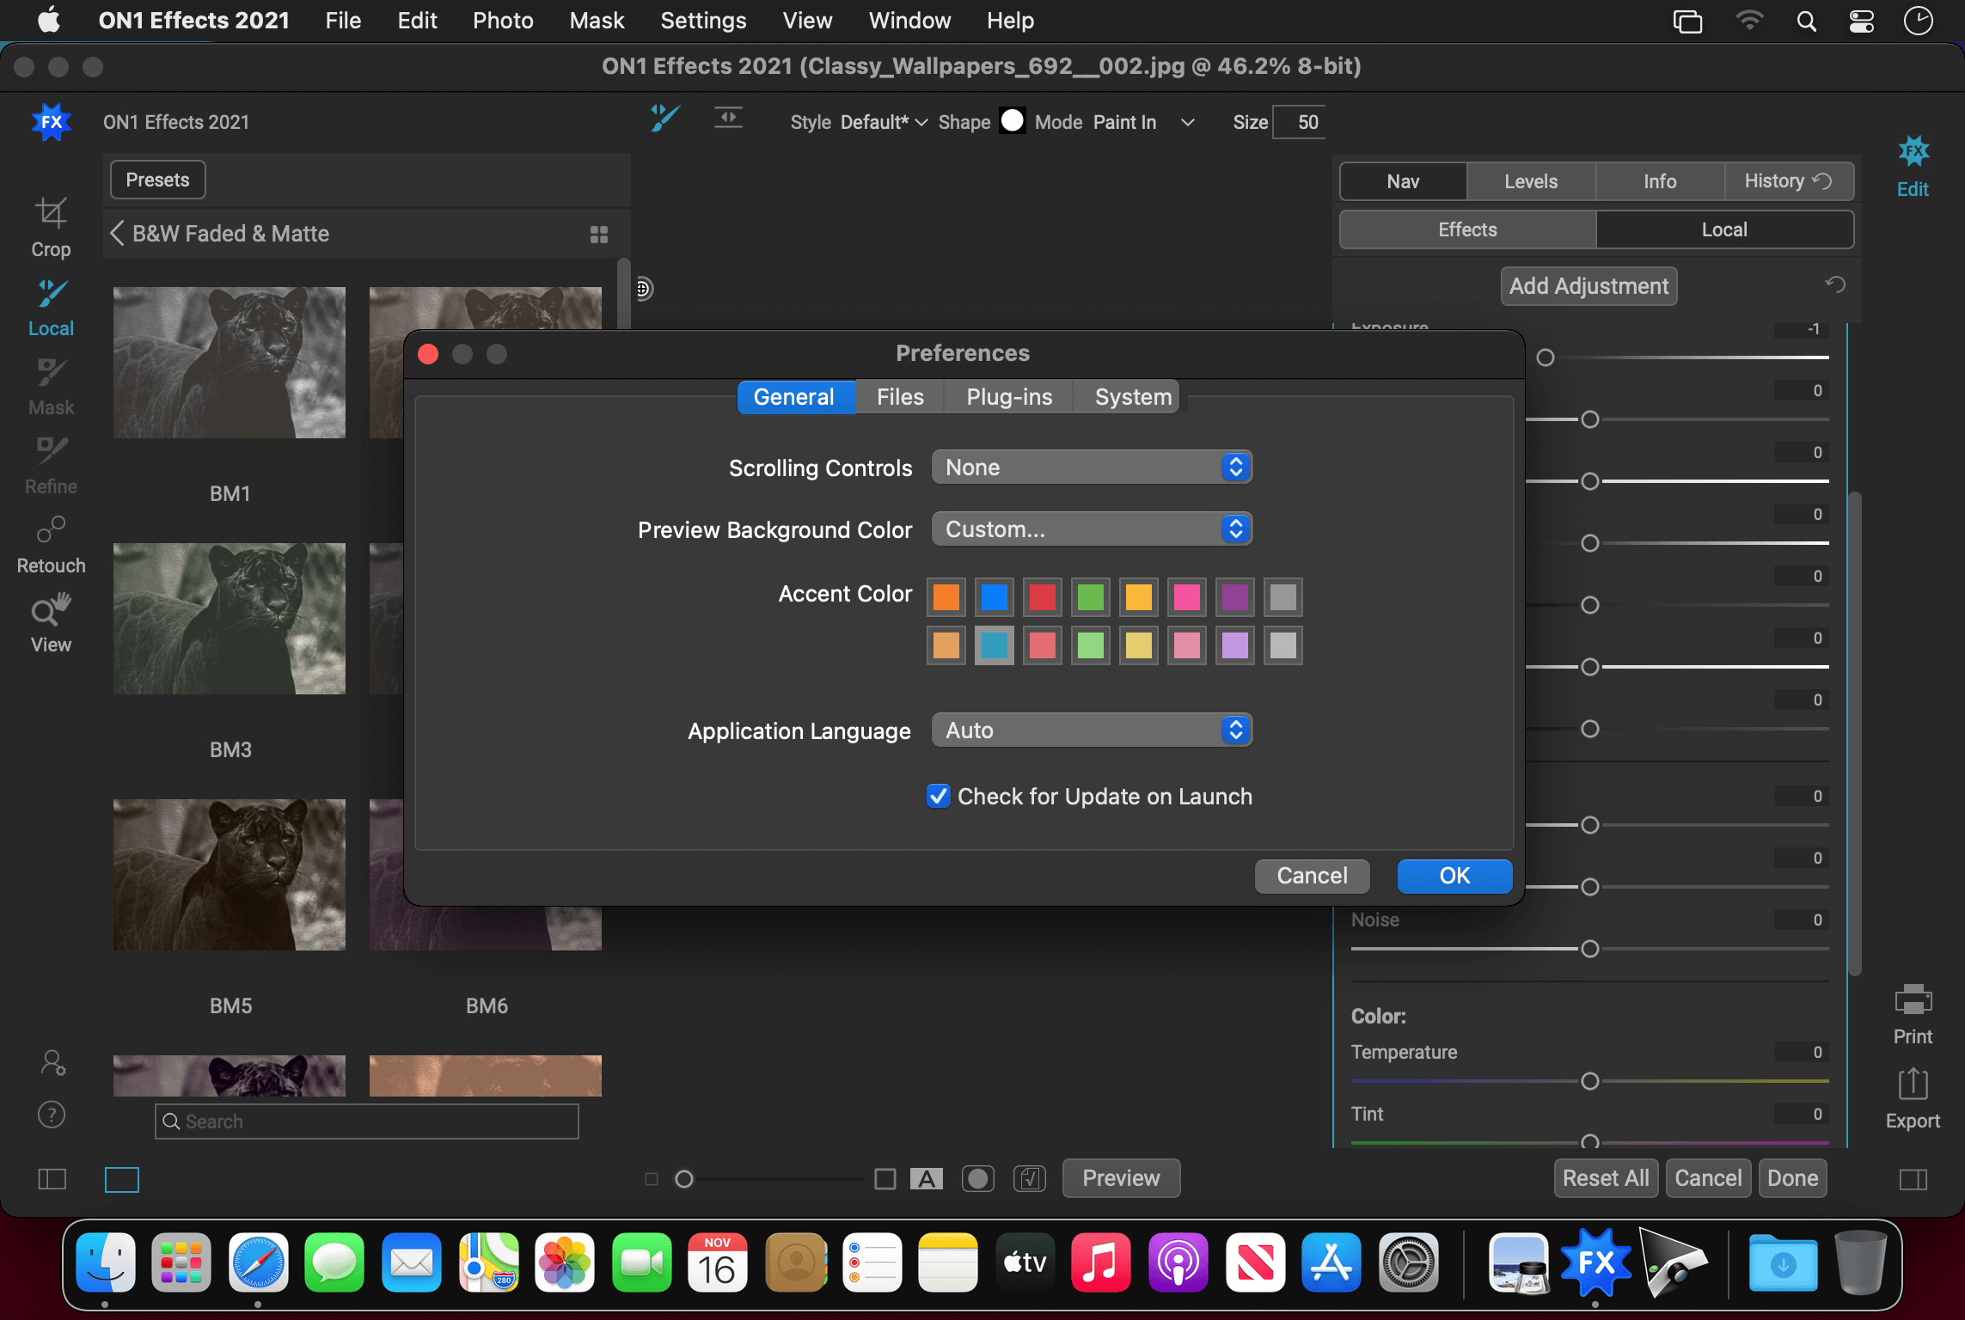
Task: Open Finder from the Dock
Action: pos(106,1262)
